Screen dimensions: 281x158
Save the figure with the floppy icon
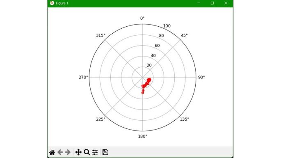[x=105, y=152]
